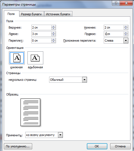Switch to the Размер бумаги tab
Image resolution: width=134 pixels, height=151 pixels.
31,14
